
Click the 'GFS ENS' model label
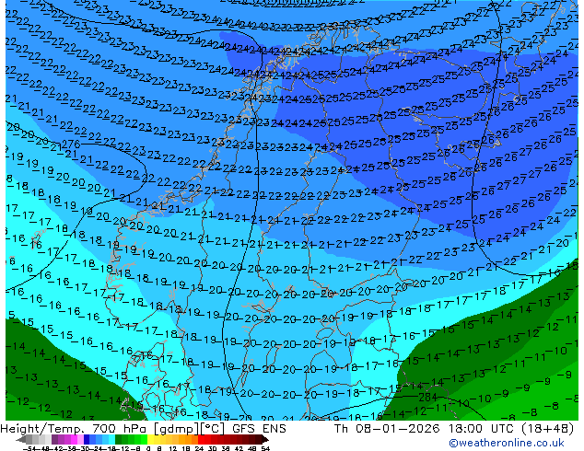(x=259, y=428)
